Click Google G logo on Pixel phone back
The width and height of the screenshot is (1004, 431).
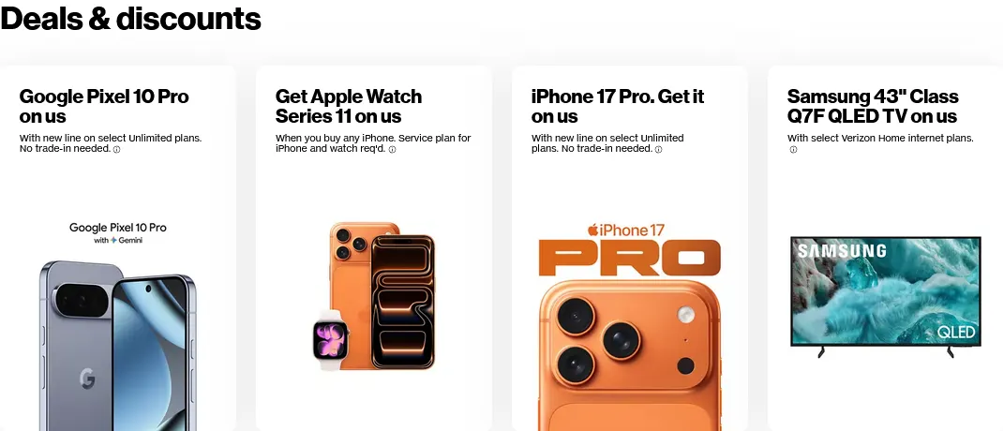click(88, 379)
